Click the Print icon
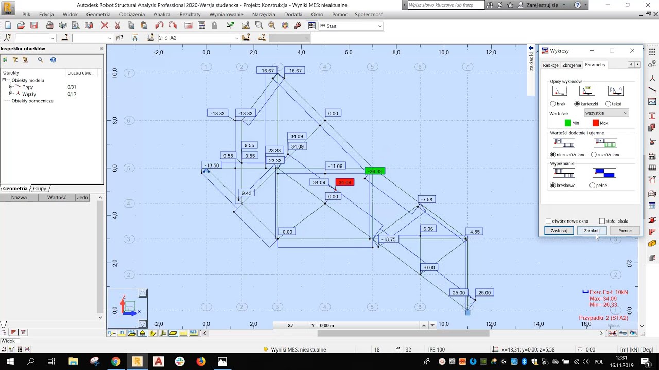 49,25
